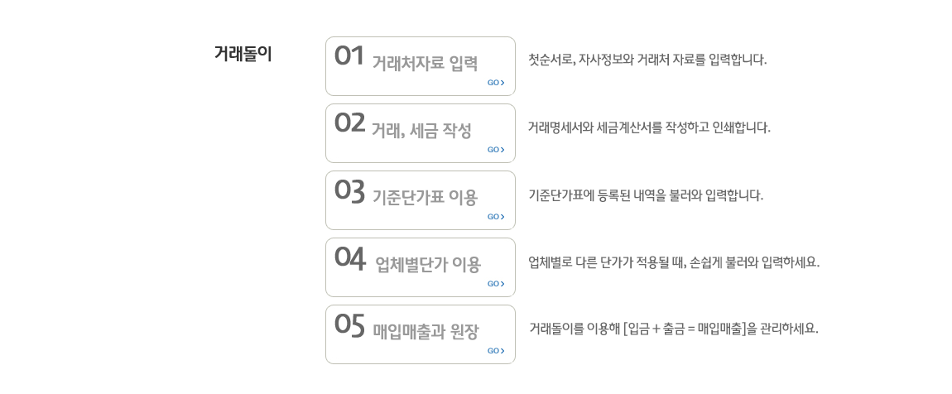Click the large 01 step number

349,55
